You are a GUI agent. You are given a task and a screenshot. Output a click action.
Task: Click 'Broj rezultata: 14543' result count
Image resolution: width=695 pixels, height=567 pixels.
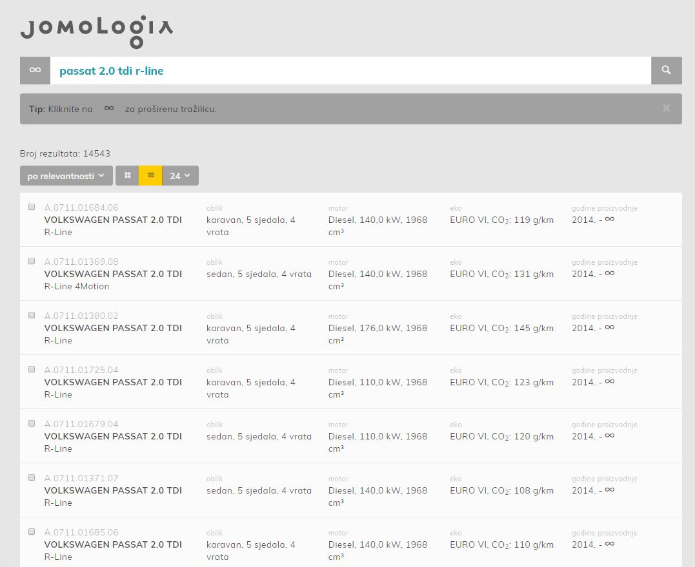[65, 153]
